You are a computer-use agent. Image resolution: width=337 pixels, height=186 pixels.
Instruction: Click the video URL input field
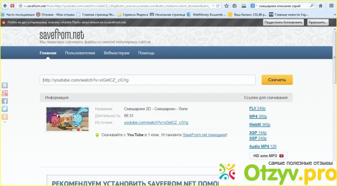[x=148, y=80]
